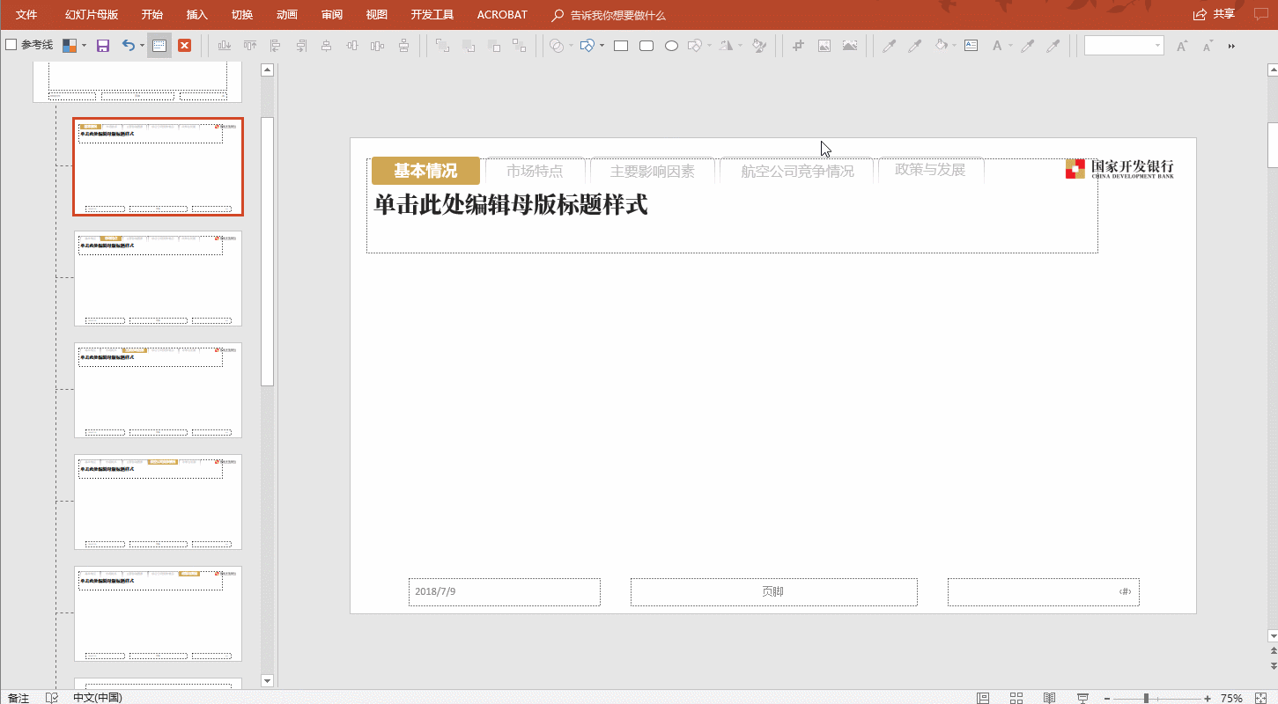Image resolution: width=1278 pixels, height=704 pixels.
Task: Open the merge shapes dropdown arrow
Action: (571, 46)
